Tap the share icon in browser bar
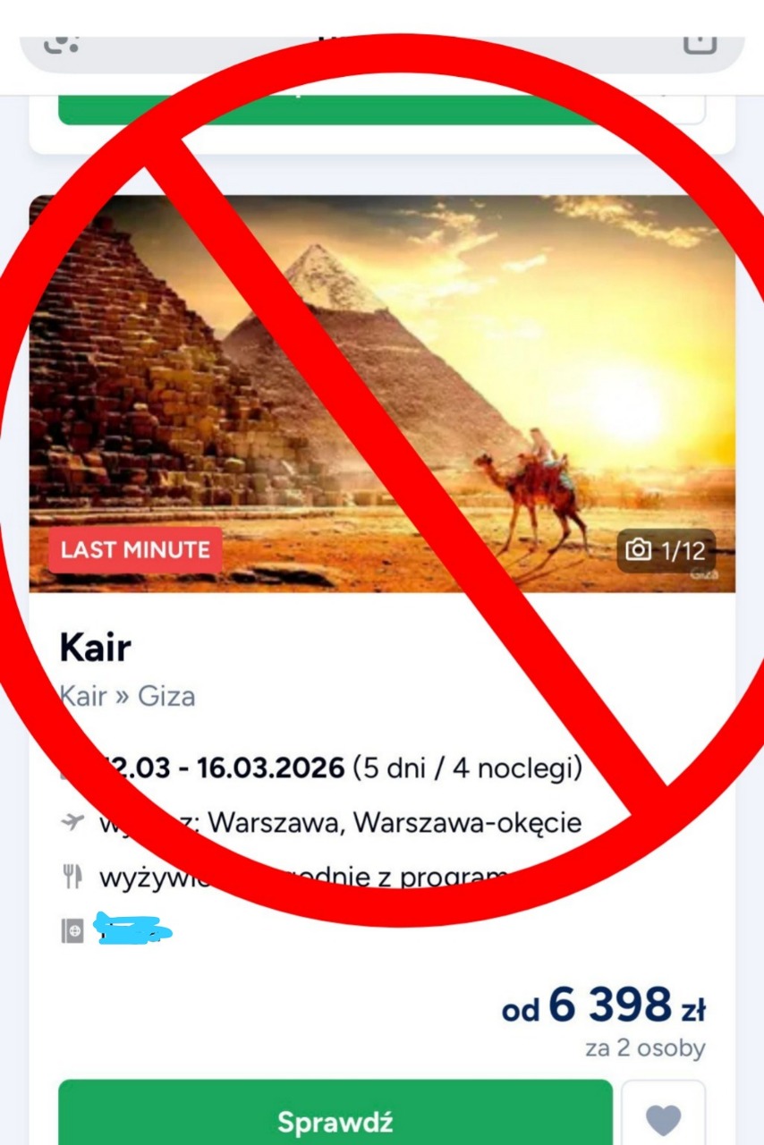Image resolution: width=764 pixels, height=1145 pixels. 700,42
